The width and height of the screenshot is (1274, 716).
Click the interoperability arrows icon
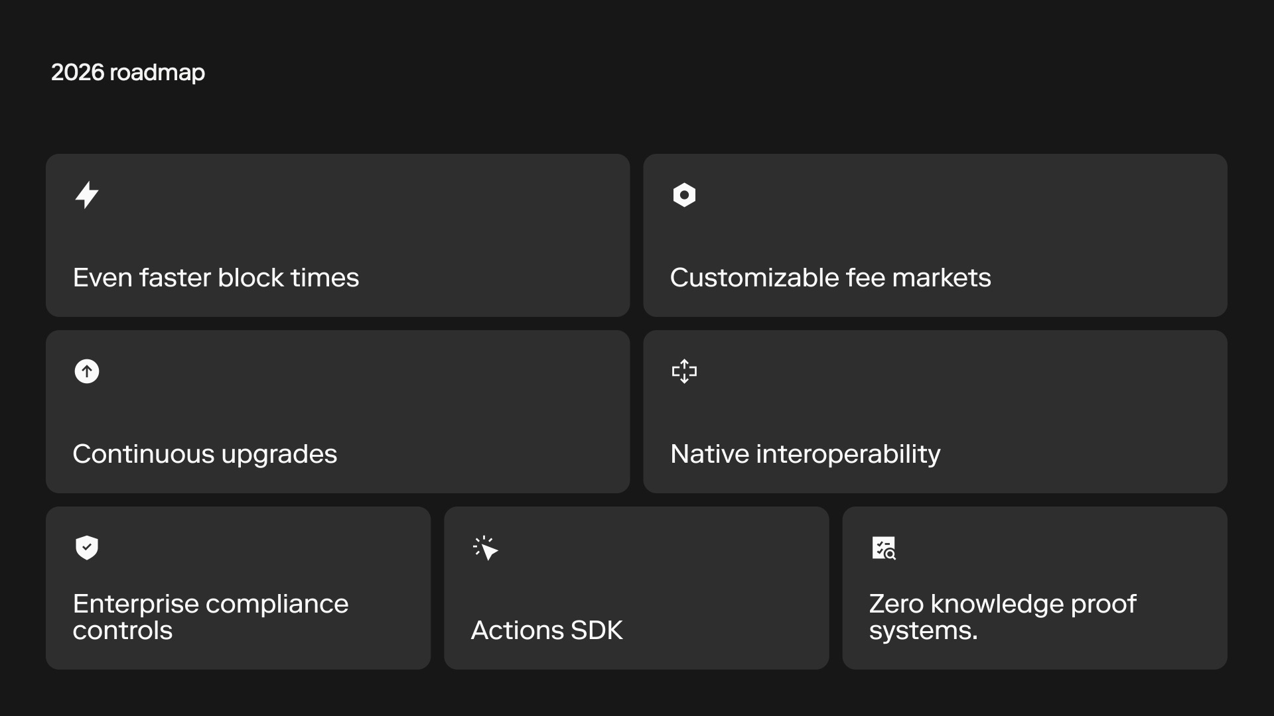(x=684, y=371)
